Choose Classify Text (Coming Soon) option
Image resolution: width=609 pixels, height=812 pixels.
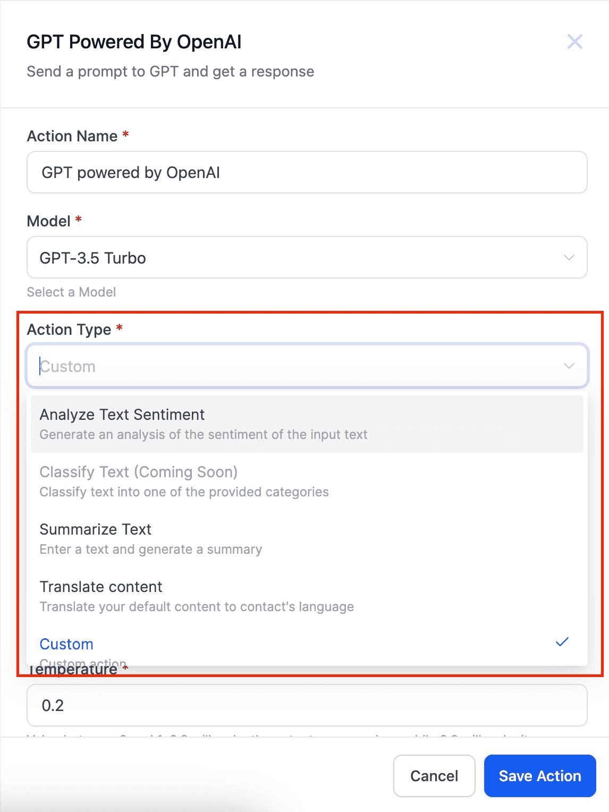coord(307,481)
